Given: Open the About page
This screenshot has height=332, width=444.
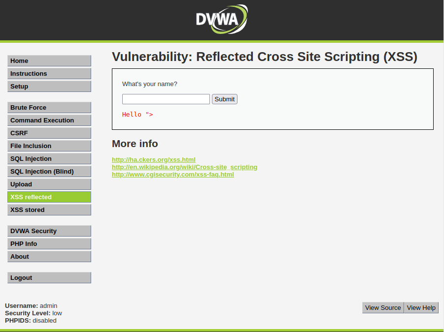Looking at the screenshot, I should 49,256.
